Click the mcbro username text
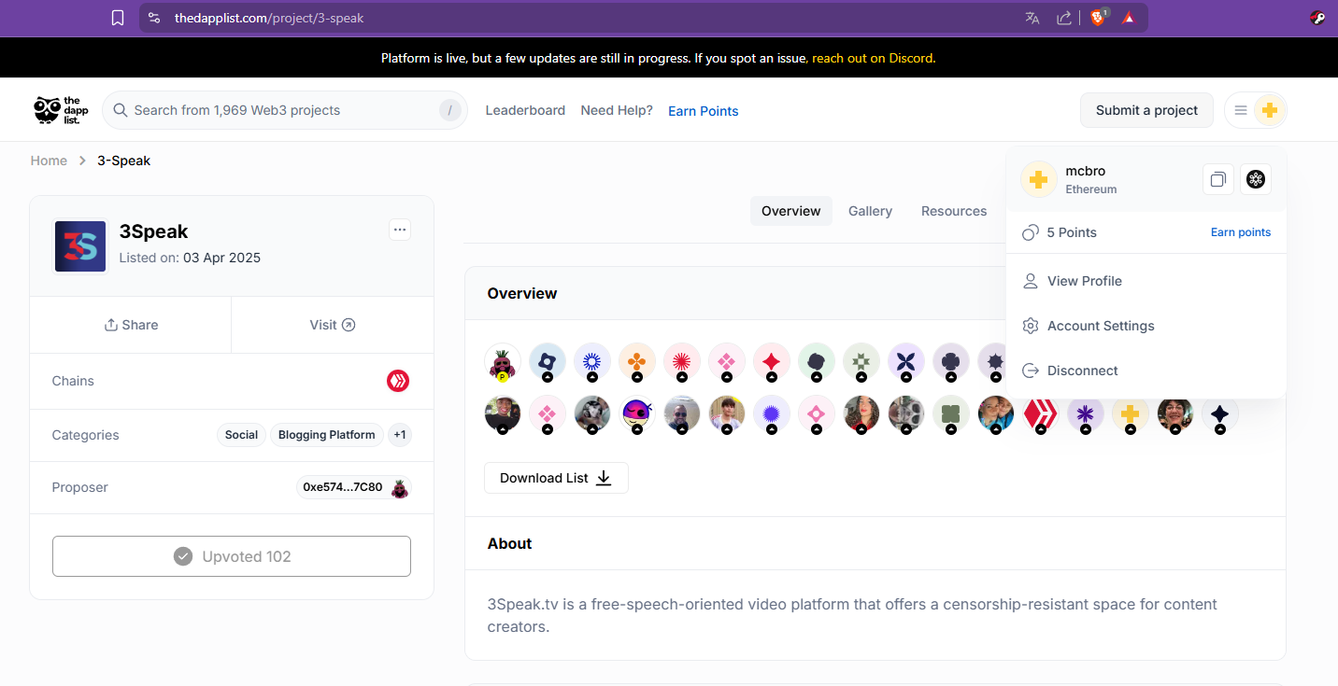 click(1086, 171)
